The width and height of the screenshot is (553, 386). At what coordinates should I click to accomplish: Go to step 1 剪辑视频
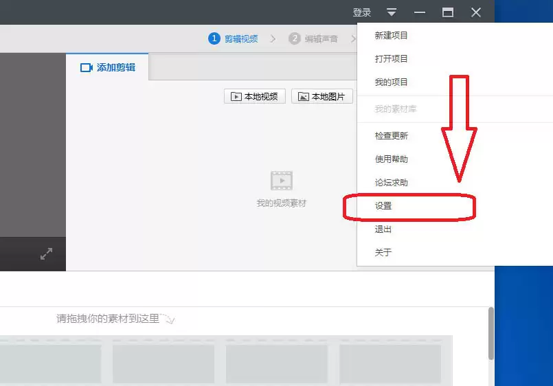pyautogui.click(x=233, y=38)
